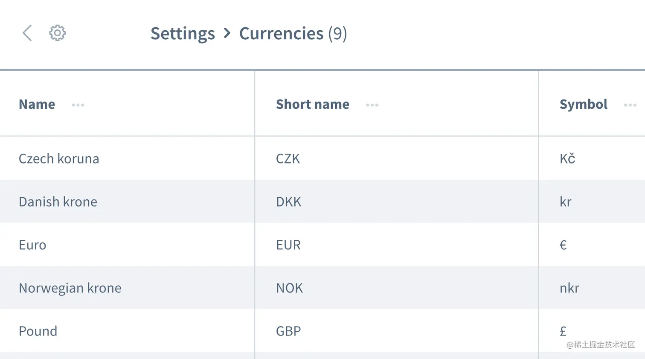
Task: Open Symbol column options menu
Action: click(630, 105)
